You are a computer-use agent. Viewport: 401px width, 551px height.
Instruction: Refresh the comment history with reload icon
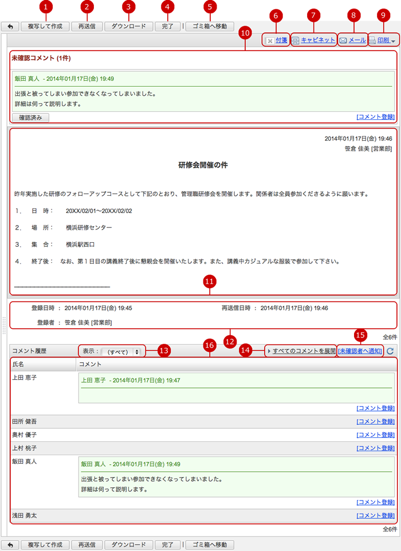(x=390, y=351)
